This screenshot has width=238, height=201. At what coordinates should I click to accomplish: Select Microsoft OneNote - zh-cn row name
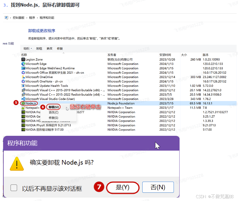[x=44, y=81]
